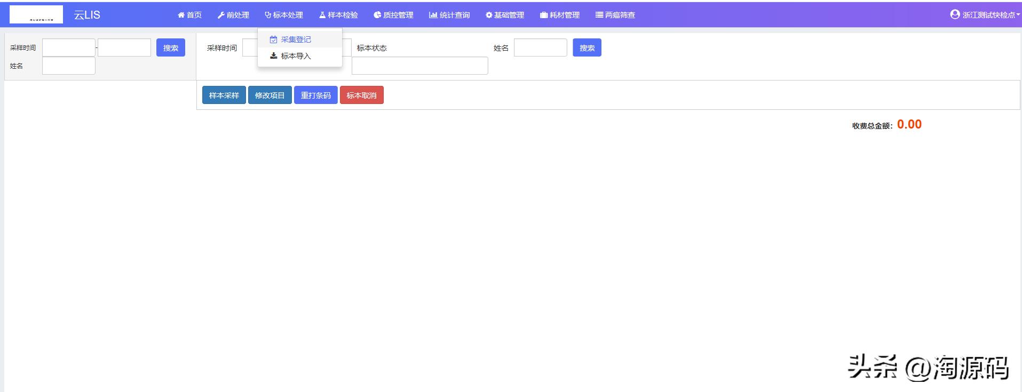Click the user avatar icon at top right
Screen dimensions: 1022x392
[955, 14]
